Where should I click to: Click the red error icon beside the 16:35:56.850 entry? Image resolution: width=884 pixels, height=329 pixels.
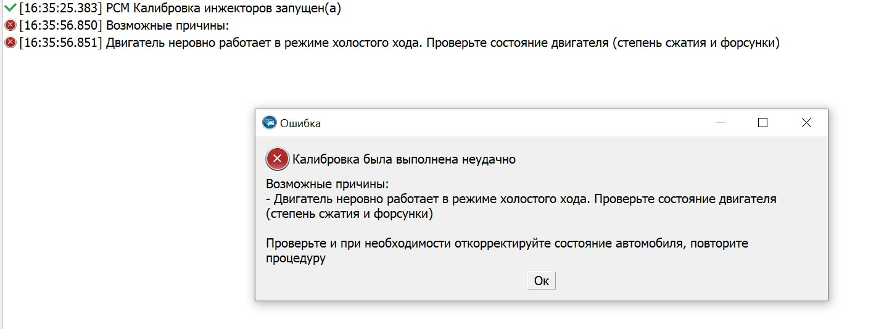[10, 25]
